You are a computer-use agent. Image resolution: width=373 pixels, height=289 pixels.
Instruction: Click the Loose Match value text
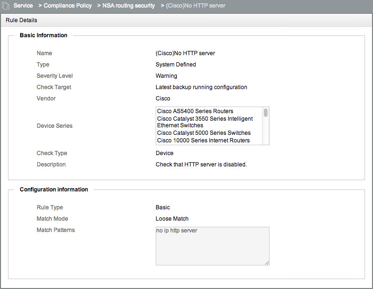pos(172,219)
